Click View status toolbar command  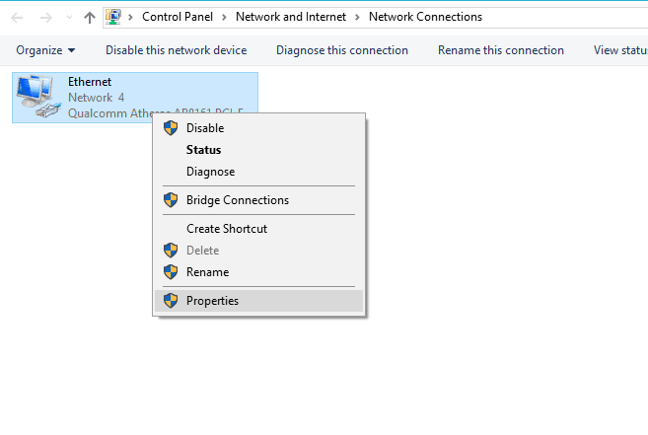[x=620, y=50]
